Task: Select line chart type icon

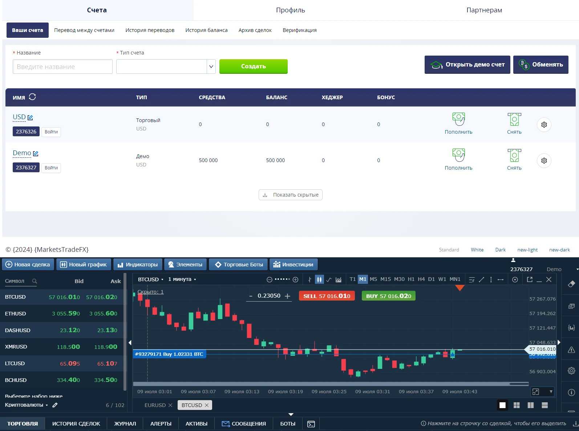Action: [329, 279]
